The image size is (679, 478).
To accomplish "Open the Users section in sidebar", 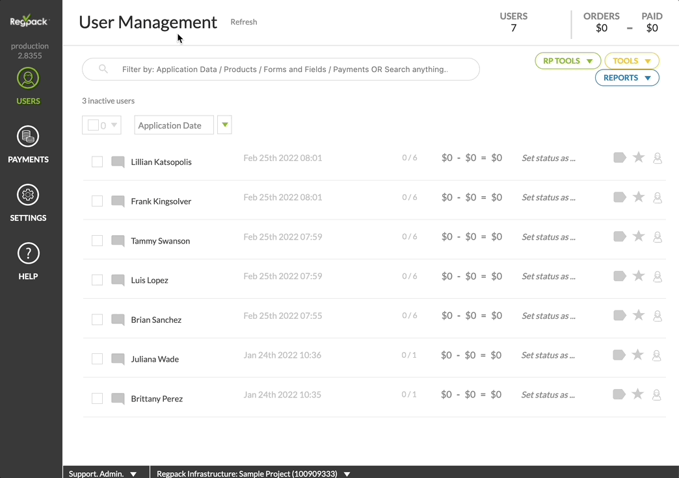I will [x=28, y=86].
